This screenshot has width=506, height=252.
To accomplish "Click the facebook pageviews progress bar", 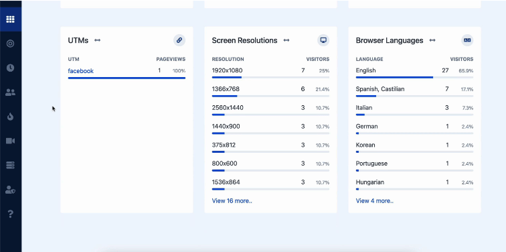I will [x=126, y=78].
